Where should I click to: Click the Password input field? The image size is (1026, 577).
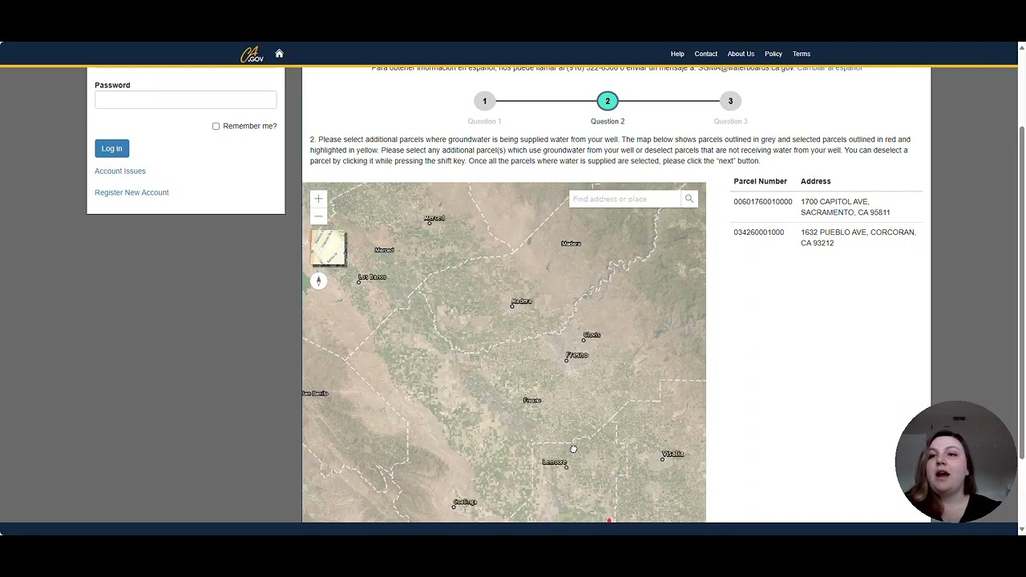coord(185,99)
